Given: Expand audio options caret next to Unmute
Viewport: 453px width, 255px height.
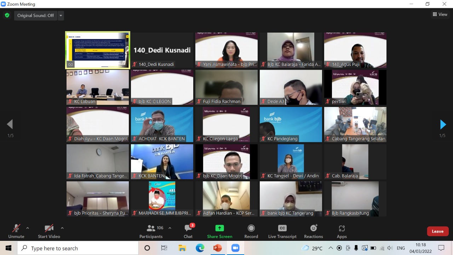Looking at the screenshot, I should click(x=28, y=228).
